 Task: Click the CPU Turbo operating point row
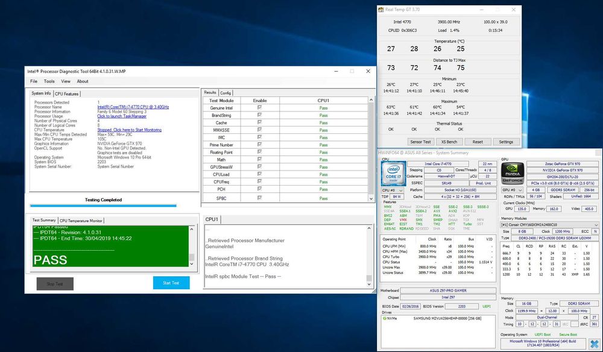point(438,257)
